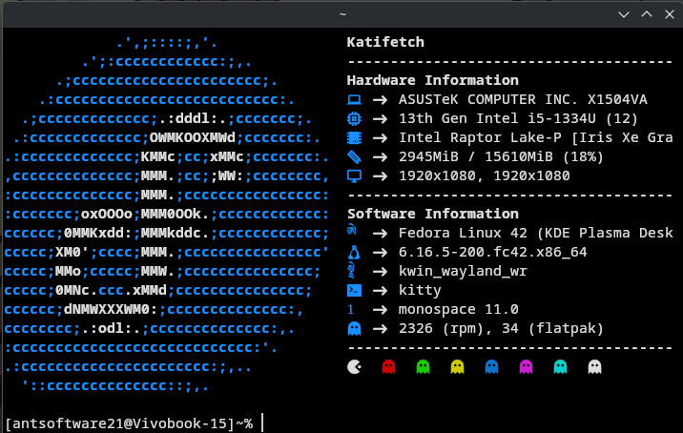Click the white Pac-Man icon
The height and width of the screenshot is (433, 683).
pos(354,367)
